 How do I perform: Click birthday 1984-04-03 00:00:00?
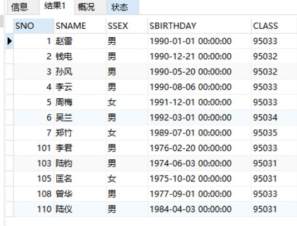(x=200, y=209)
